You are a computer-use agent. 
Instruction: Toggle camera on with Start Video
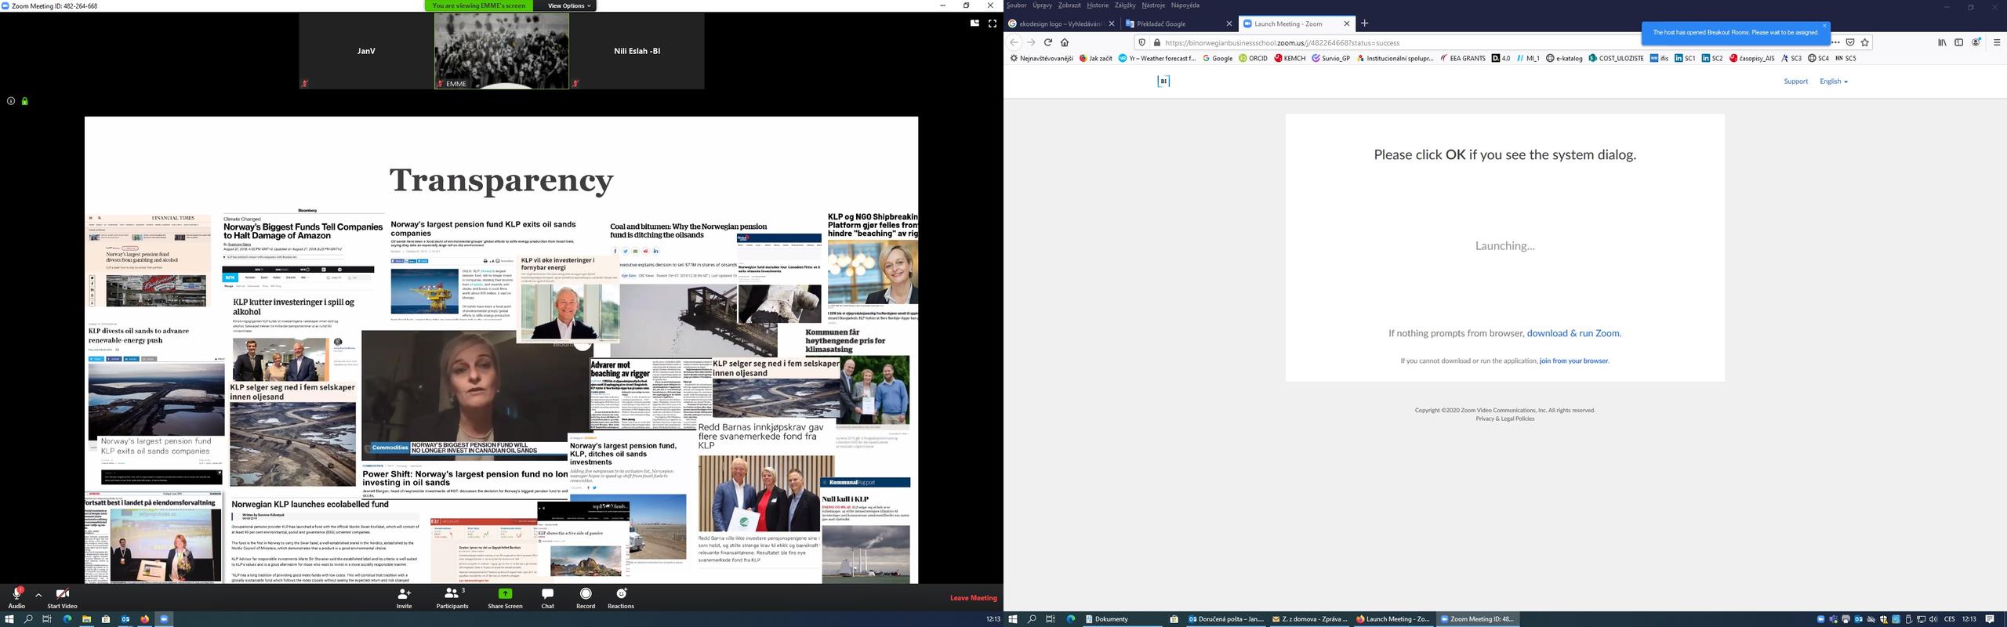tap(62, 595)
